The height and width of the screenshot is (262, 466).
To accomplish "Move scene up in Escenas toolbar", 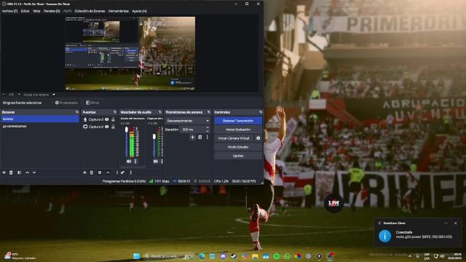I will (27, 172).
